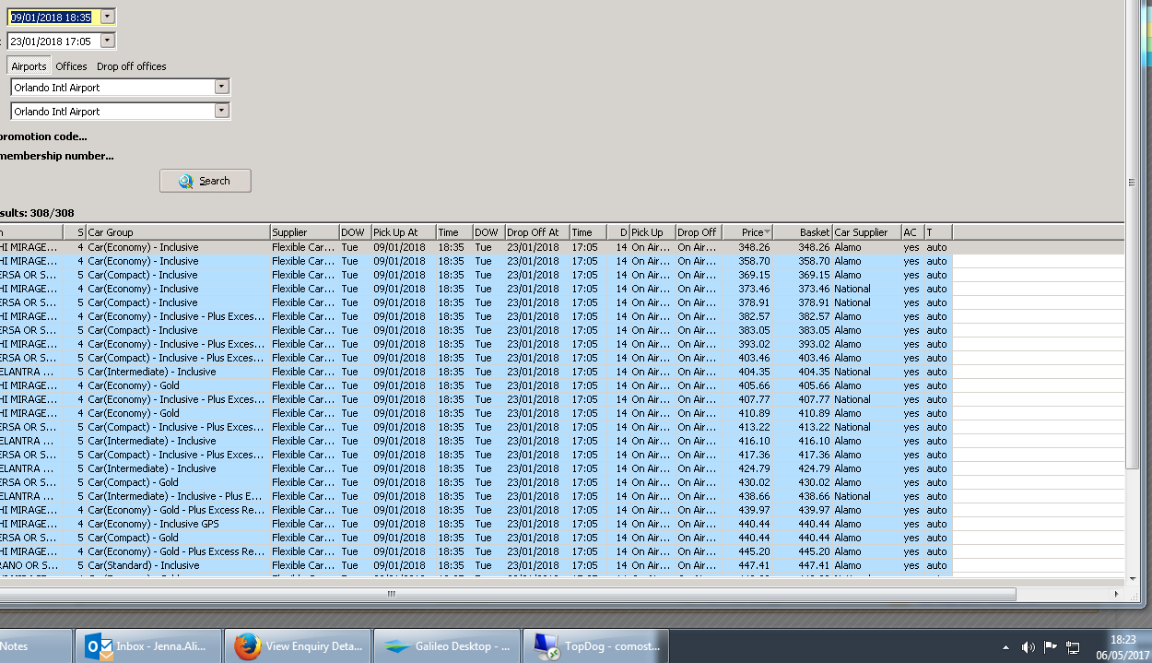Open Outlook Inbox from the taskbar
This screenshot has height=663, width=1152.
coord(148,646)
